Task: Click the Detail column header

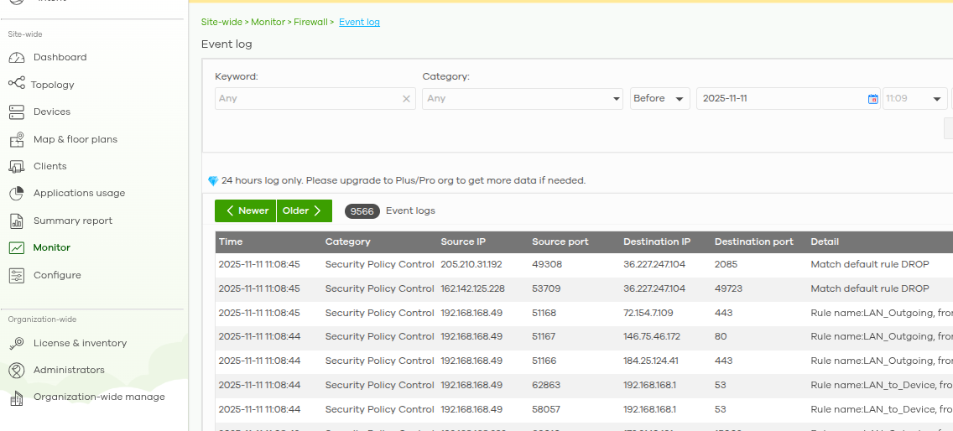Action: pos(825,242)
